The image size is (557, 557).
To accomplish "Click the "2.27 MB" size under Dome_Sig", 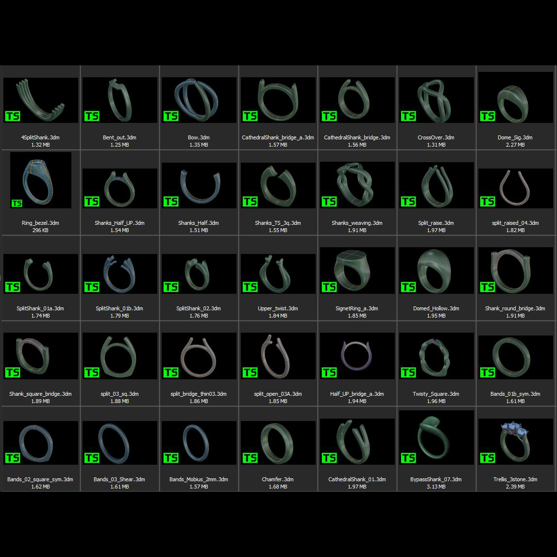I will (x=515, y=145).
